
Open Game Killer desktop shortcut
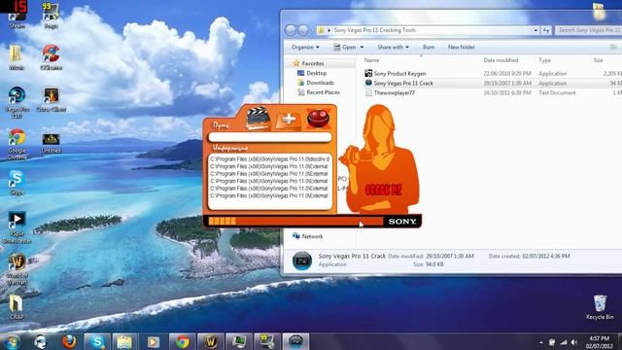[x=52, y=99]
